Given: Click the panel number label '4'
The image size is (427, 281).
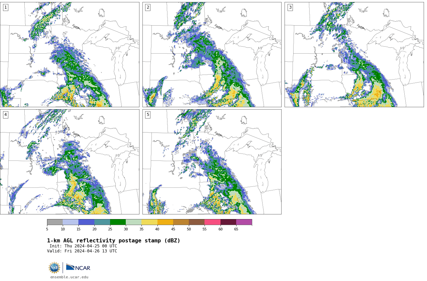Looking at the screenshot, I should coord(5,115).
